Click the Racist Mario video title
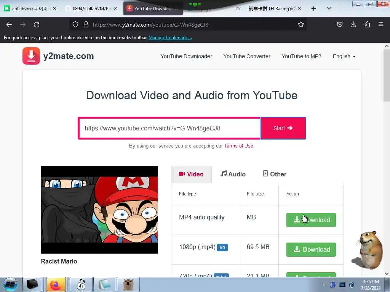Image resolution: width=390 pixels, height=292 pixels. [59, 261]
